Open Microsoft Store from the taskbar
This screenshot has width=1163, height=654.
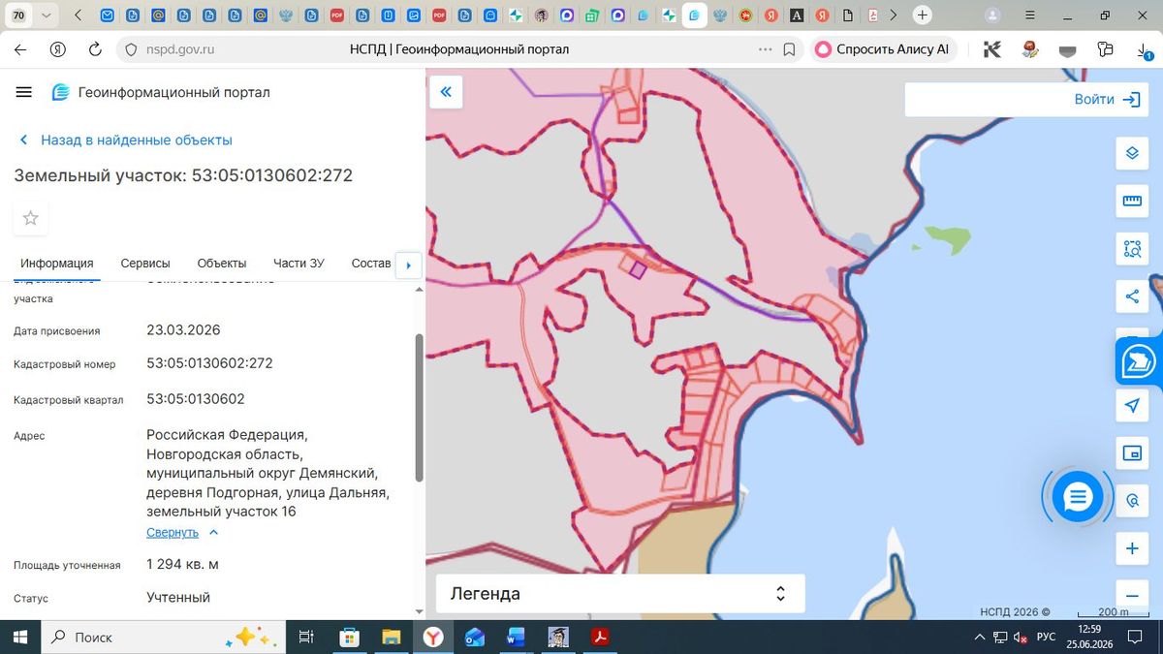[x=350, y=637]
